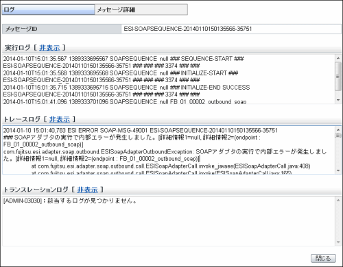Hide the トレースログ section via 非表示

[60, 119]
